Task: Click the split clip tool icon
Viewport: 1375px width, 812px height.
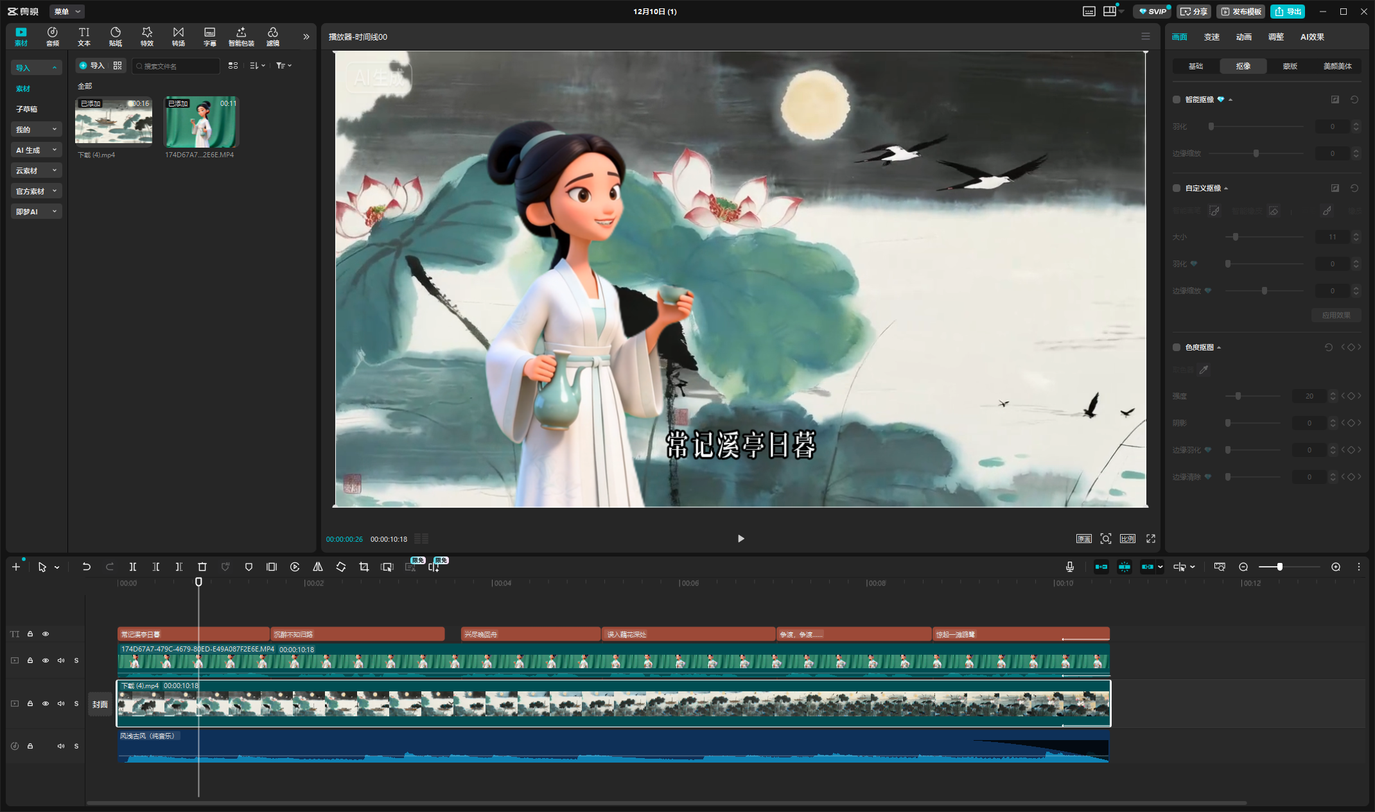Action: click(133, 567)
